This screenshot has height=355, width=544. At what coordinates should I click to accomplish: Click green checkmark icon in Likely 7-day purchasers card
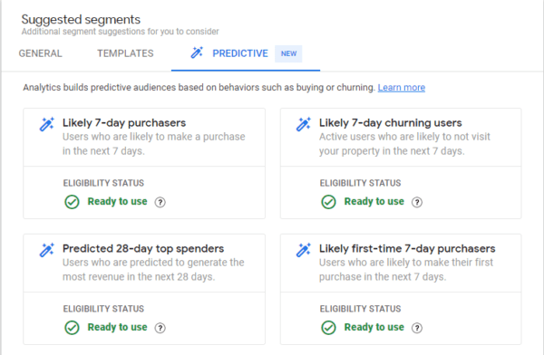point(72,202)
